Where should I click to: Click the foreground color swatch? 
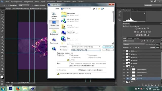click(x=2, y=77)
